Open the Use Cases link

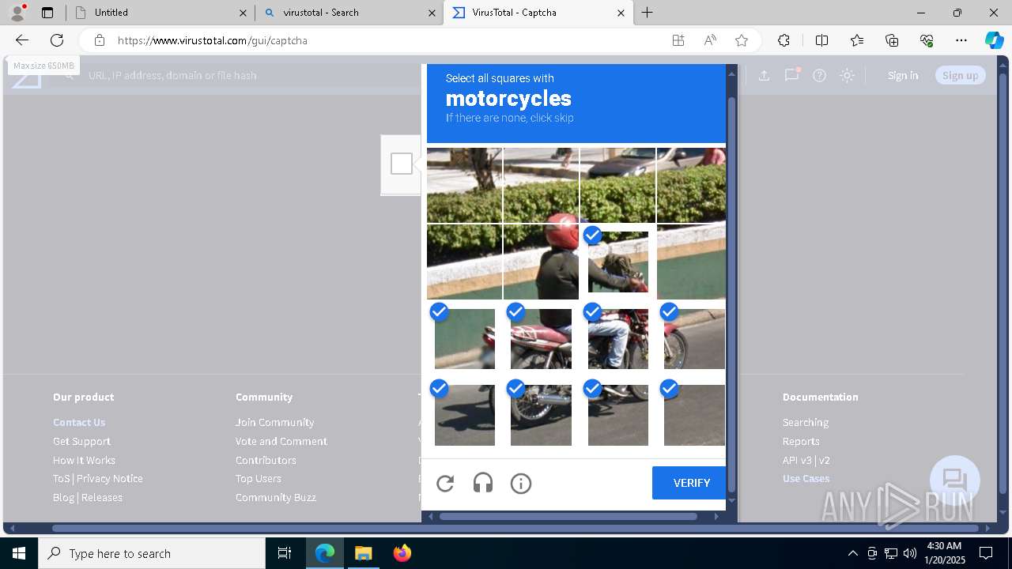coord(806,478)
